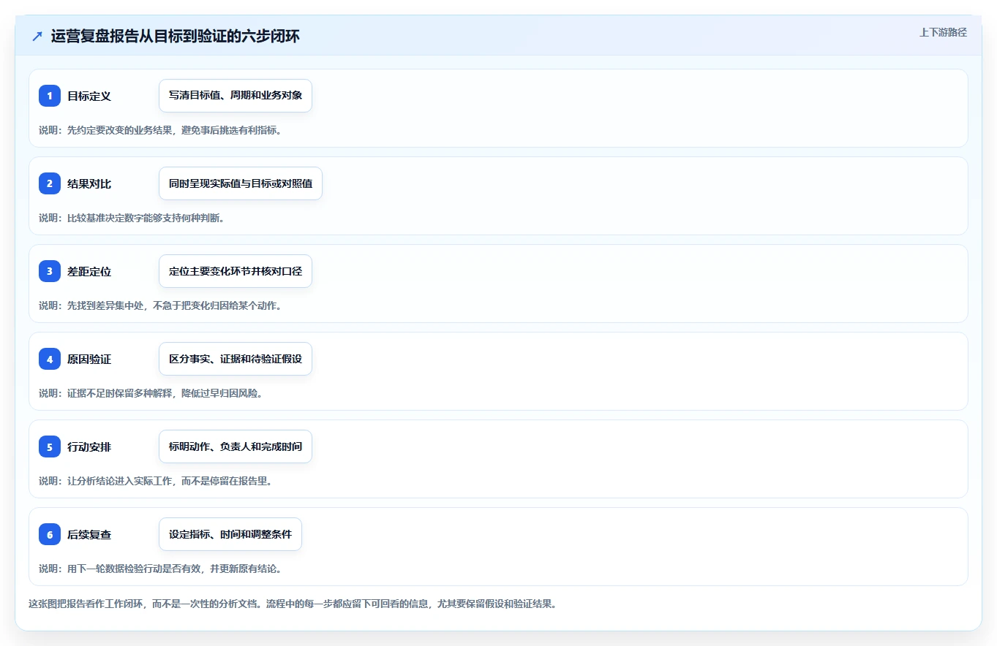Click the 写清目标值、周期和业务对象 chip

(236, 96)
